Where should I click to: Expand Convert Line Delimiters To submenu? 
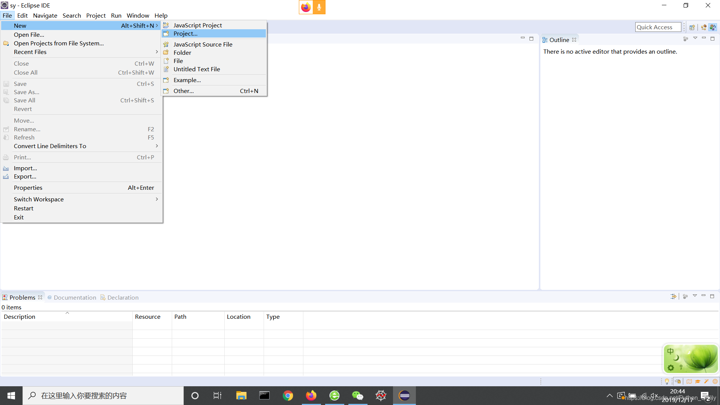(x=157, y=146)
